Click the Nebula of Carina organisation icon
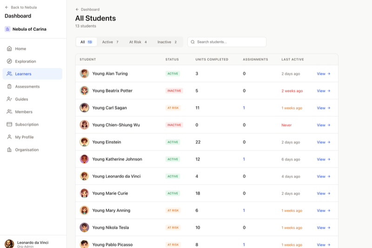372x248 pixels. click(x=7, y=29)
